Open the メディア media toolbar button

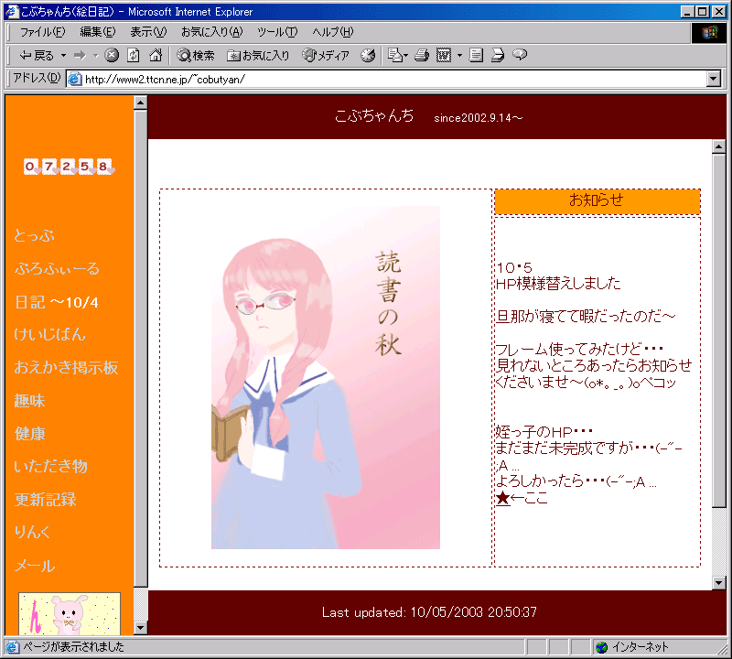point(326,56)
